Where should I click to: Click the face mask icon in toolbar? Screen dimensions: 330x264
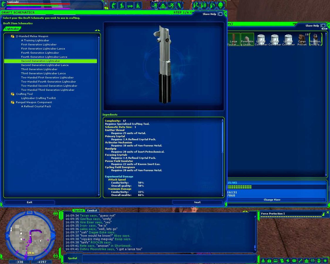(221, 5)
